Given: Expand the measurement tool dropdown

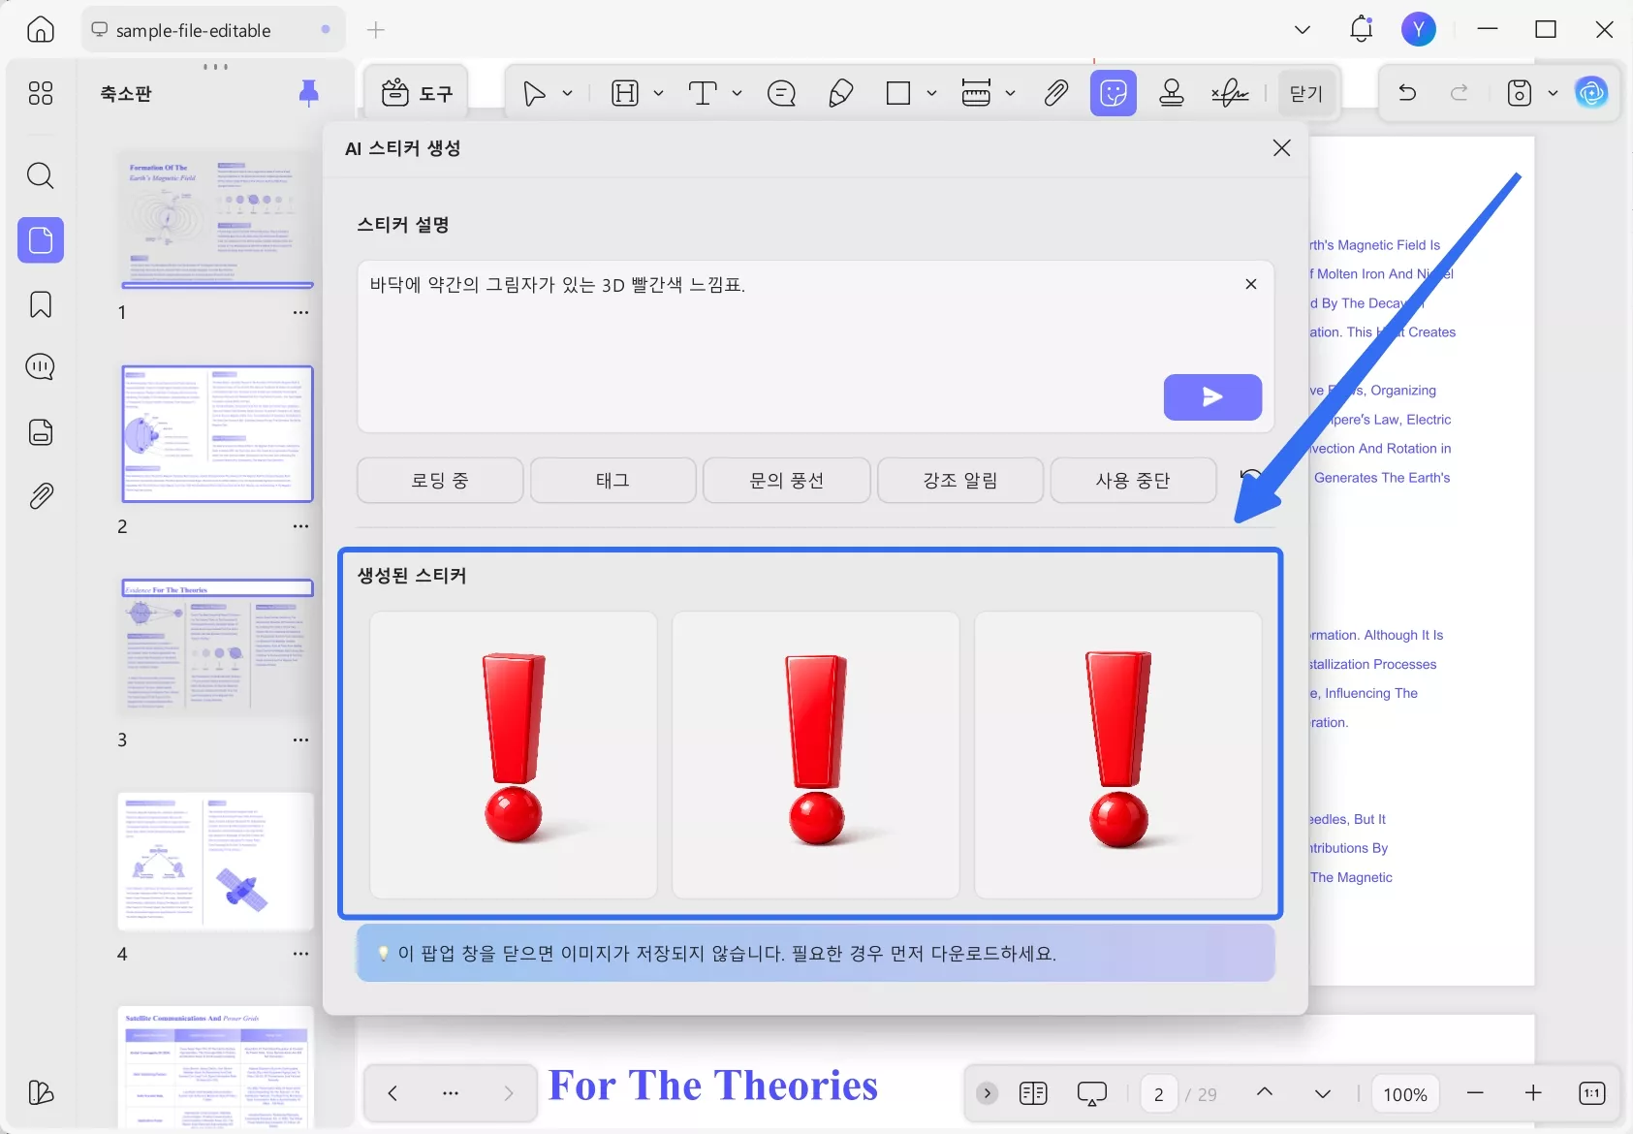Looking at the screenshot, I should click(1011, 93).
